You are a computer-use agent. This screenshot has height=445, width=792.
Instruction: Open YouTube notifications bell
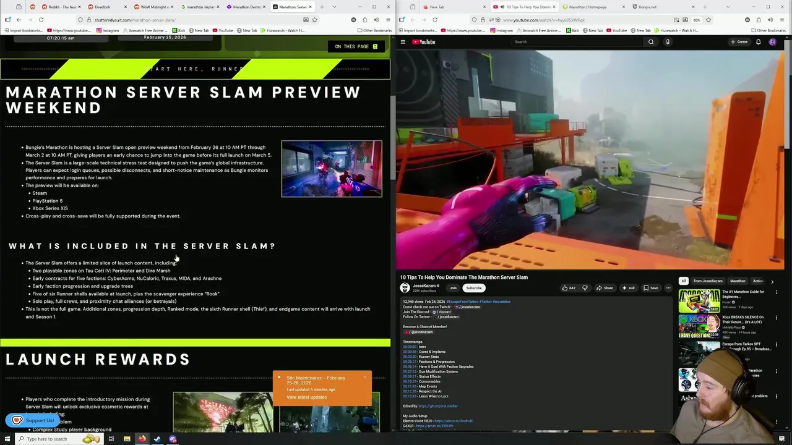click(x=758, y=42)
